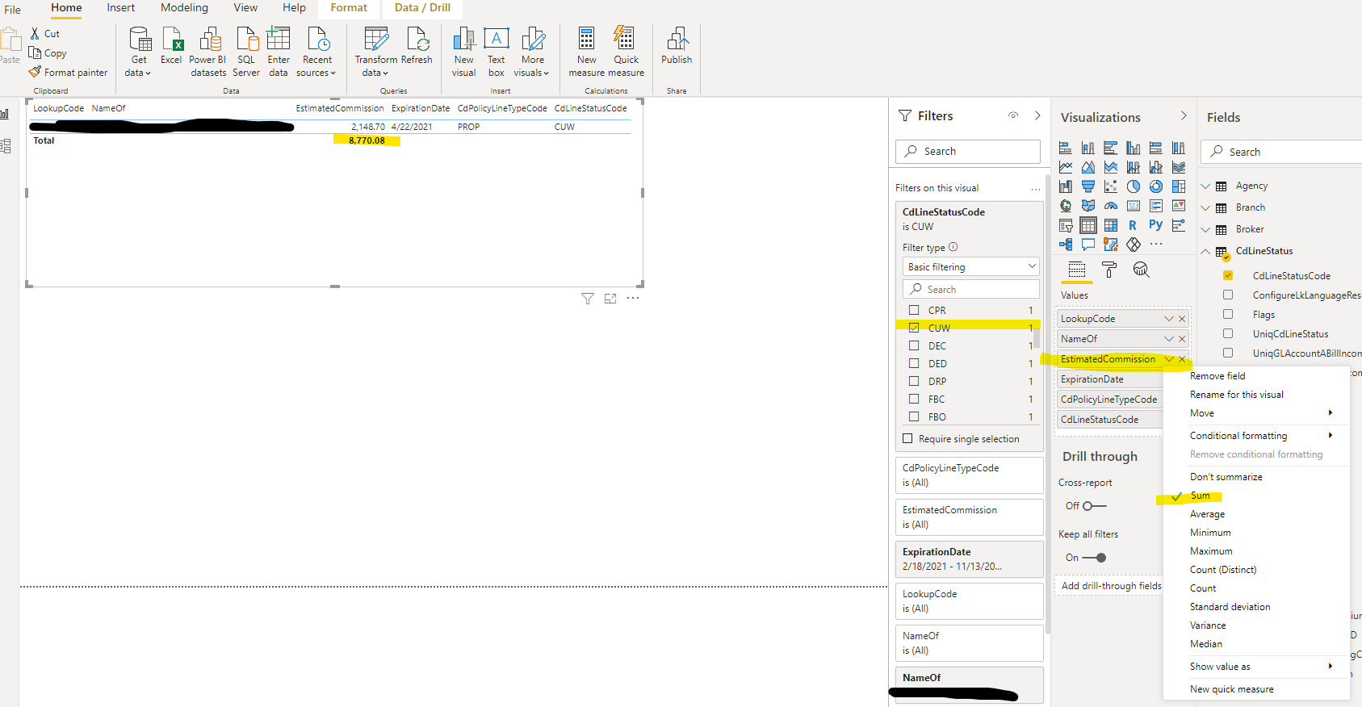The image size is (1362, 707).
Task: Open the Analytics magnifier pane
Action: point(1141,270)
